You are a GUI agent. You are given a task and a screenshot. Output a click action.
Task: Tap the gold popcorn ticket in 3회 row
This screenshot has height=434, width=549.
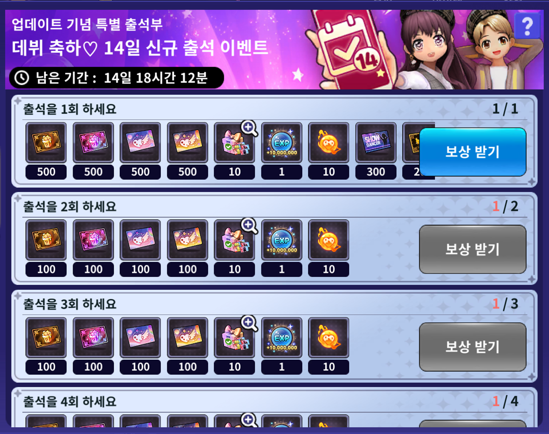[46, 338]
